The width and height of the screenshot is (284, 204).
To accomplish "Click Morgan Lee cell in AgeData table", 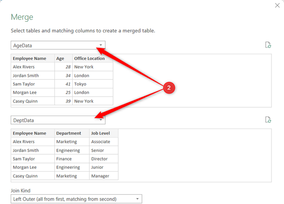I will coord(32,92).
